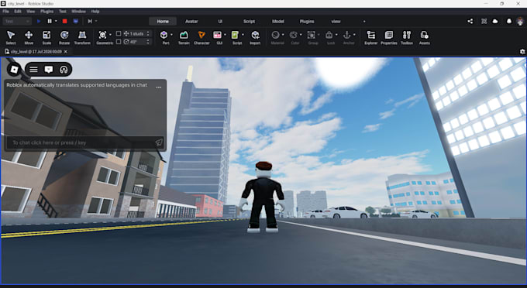Enable the rotation angle snapping checkbox

click(x=119, y=42)
